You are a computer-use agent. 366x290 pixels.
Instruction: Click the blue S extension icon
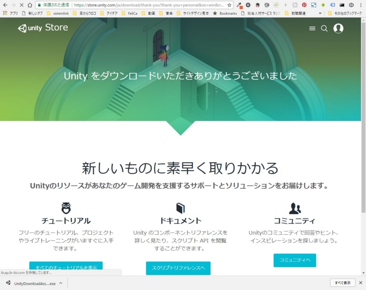[313, 5]
